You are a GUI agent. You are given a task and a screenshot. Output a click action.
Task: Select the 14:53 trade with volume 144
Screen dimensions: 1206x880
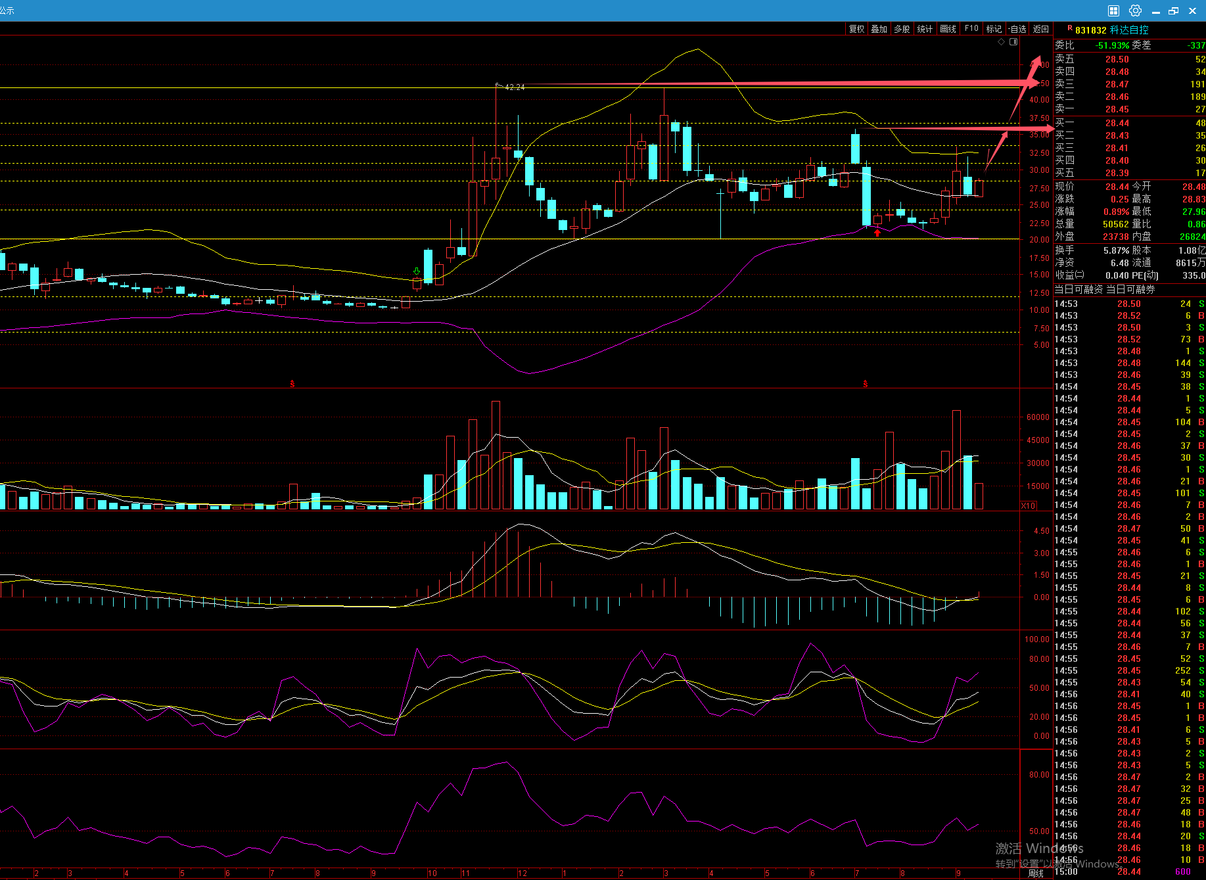click(x=1130, y=363)
